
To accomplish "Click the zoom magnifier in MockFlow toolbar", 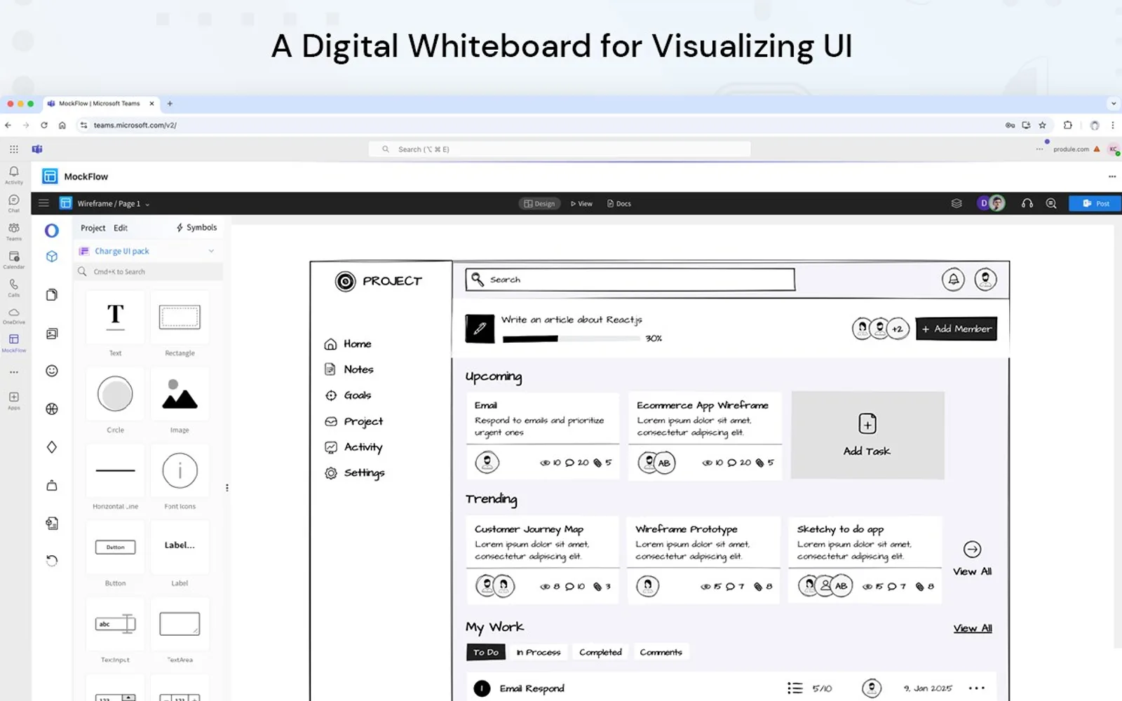I will pyautogui.click(x=1051, y=203).
